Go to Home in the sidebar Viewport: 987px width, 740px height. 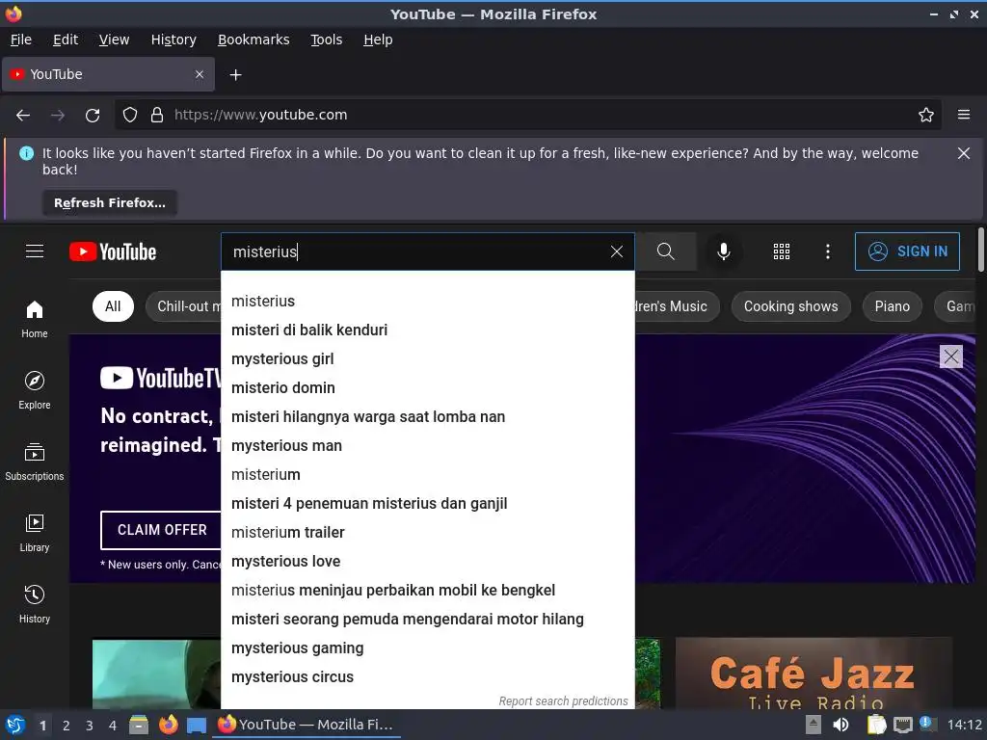[35, 319]
